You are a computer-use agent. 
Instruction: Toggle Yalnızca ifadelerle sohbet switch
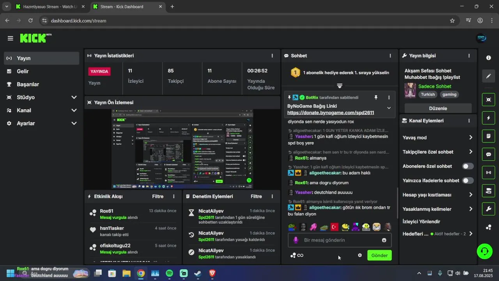point(468,181)
